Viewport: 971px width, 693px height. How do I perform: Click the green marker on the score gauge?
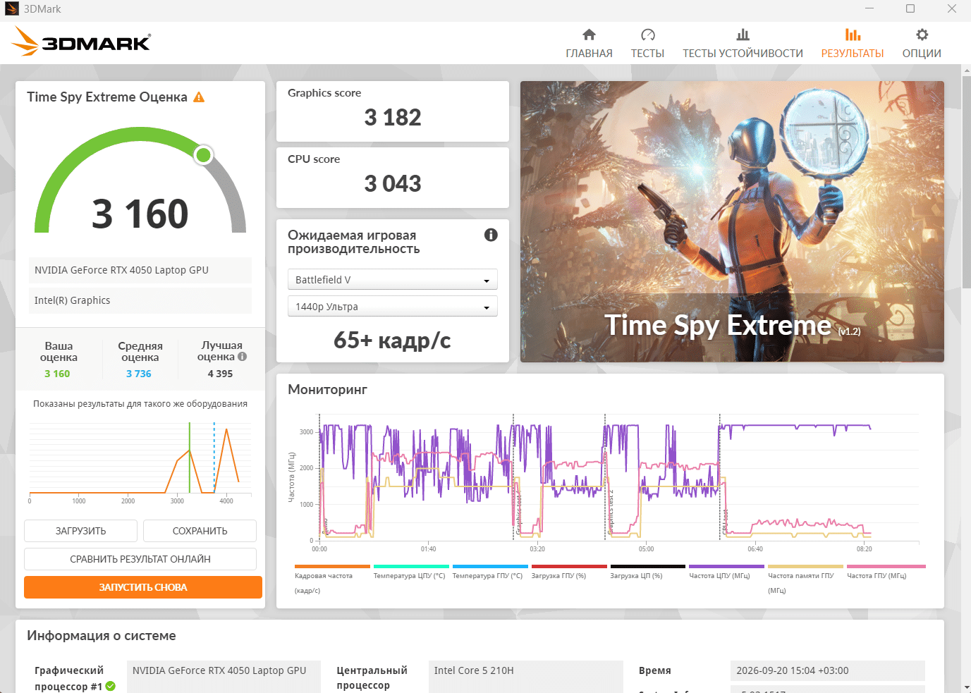coord(204,155)
